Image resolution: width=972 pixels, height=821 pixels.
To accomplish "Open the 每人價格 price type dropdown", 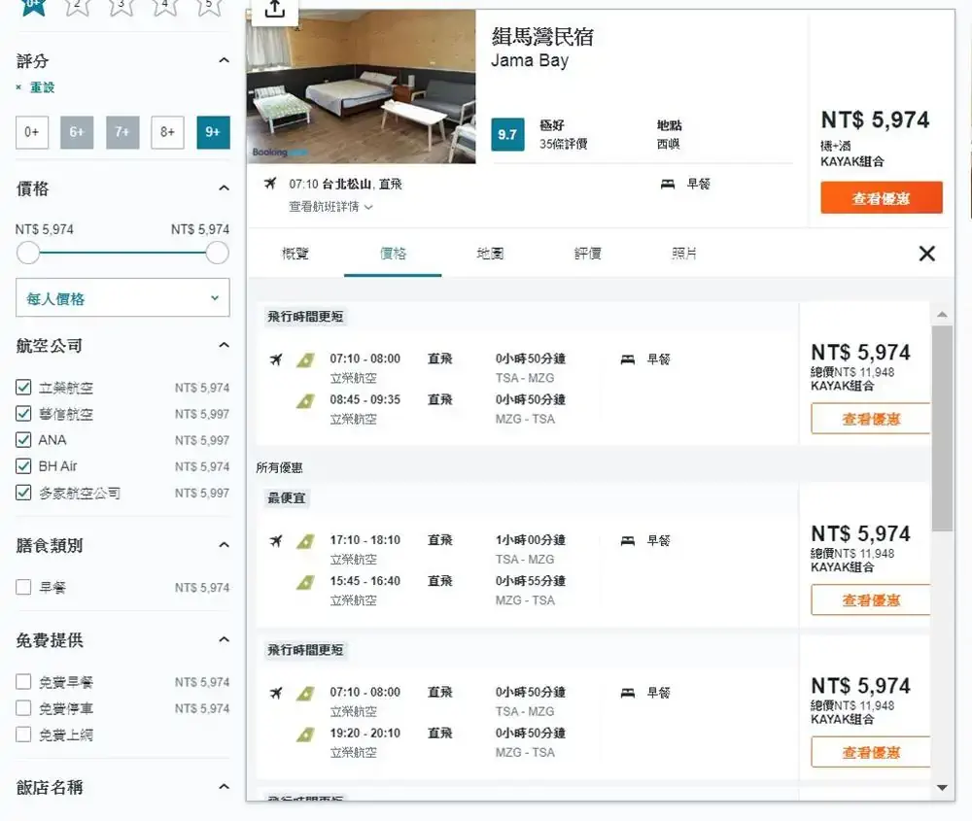I will (122, 298).
